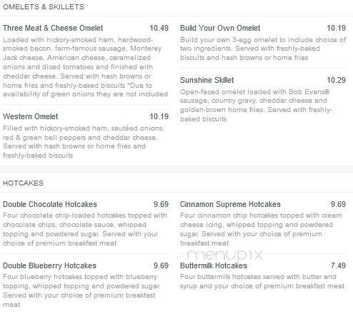Click the Build Your Own Omelet description
The width and height of the screenshot is (353, 314).
[263, 49]
